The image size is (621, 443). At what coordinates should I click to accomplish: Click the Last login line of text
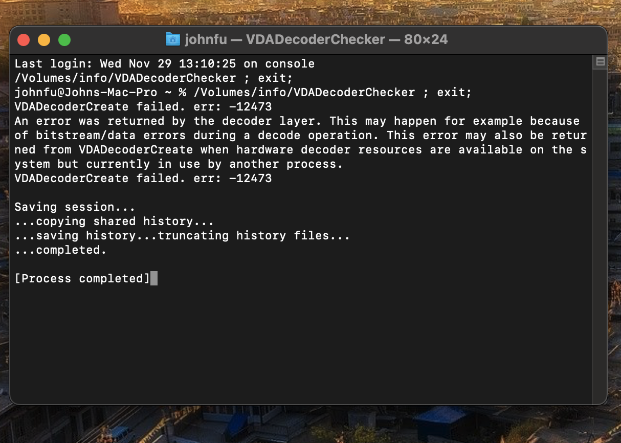point(165,64)
